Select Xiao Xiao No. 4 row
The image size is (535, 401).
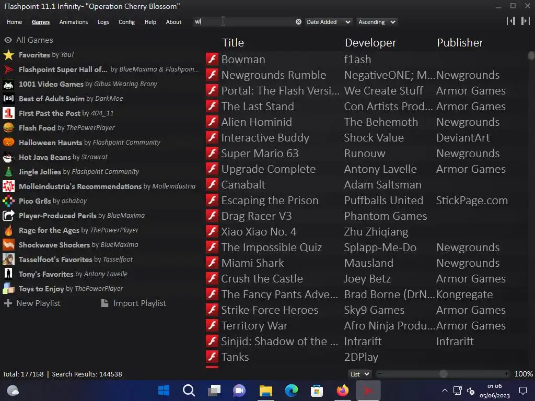(x=365, y=231)
